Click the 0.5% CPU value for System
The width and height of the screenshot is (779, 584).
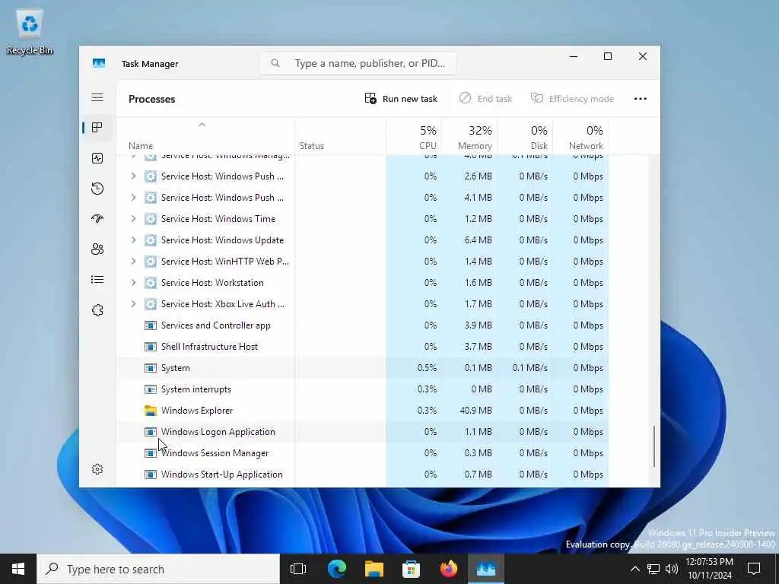[427, 368]
